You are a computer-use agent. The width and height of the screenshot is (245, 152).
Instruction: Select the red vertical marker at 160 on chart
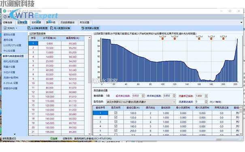coord(199,39)
